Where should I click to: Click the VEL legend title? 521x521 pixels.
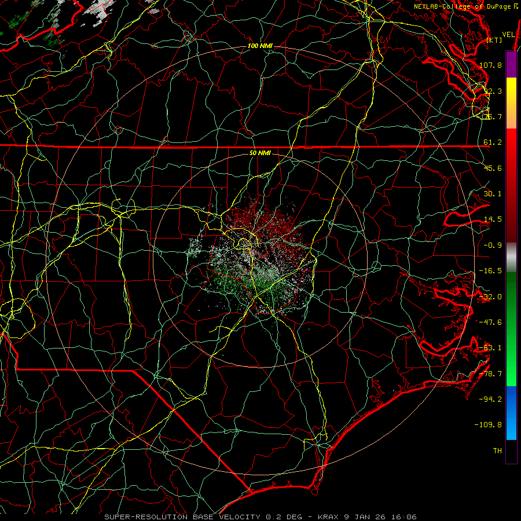508,34
